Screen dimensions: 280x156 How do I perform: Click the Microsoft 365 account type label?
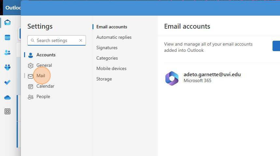(x=198, y=80)
